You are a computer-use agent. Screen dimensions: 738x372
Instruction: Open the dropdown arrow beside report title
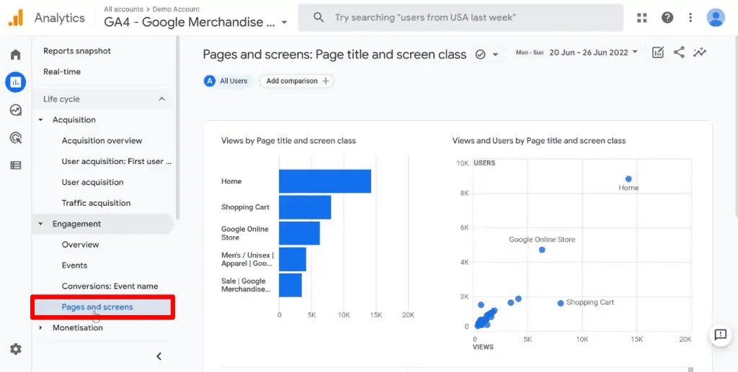click(495, 55)
